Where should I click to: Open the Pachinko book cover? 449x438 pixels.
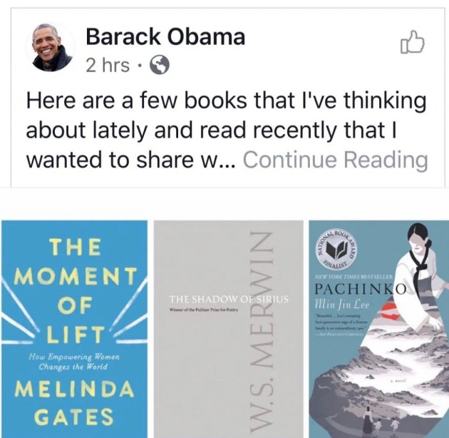tap(379, 329)
